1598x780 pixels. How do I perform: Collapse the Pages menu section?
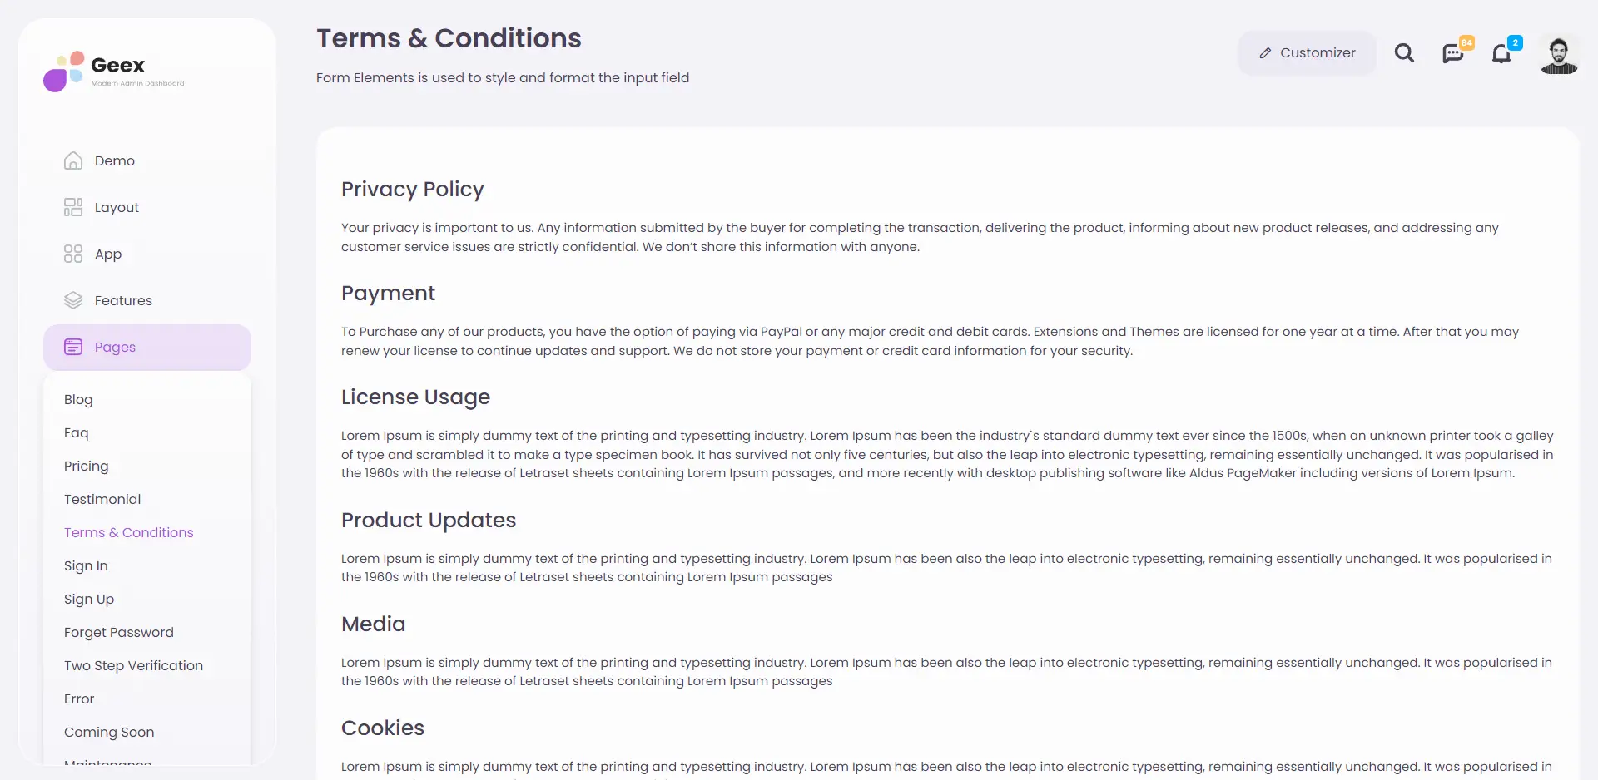pyautogui.click(x=147, y=347)
